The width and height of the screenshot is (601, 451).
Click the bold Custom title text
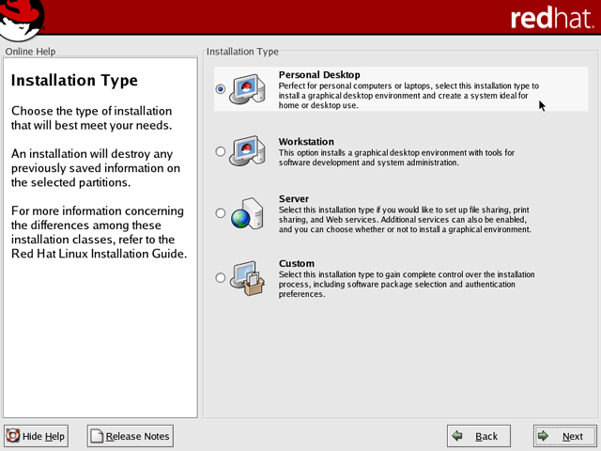point(297,264)
